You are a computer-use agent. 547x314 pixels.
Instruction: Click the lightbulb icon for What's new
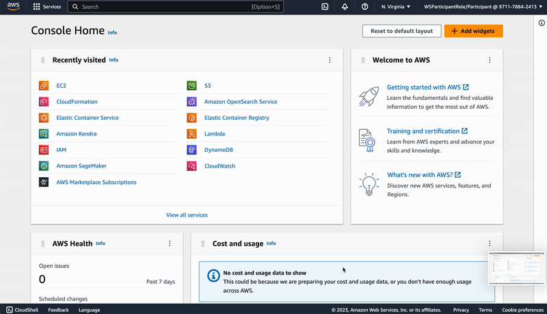tap(369, 184)
